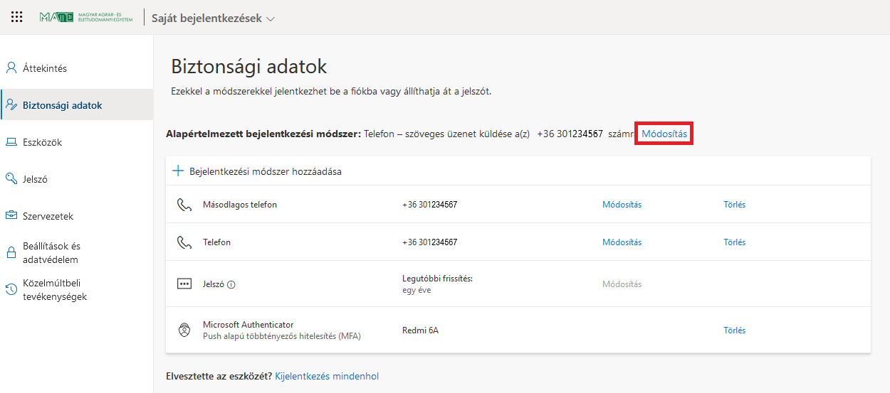890x393 pixels.
Task: Select Biztonsági adatok in the sidebar
Action: coord(62,105)
